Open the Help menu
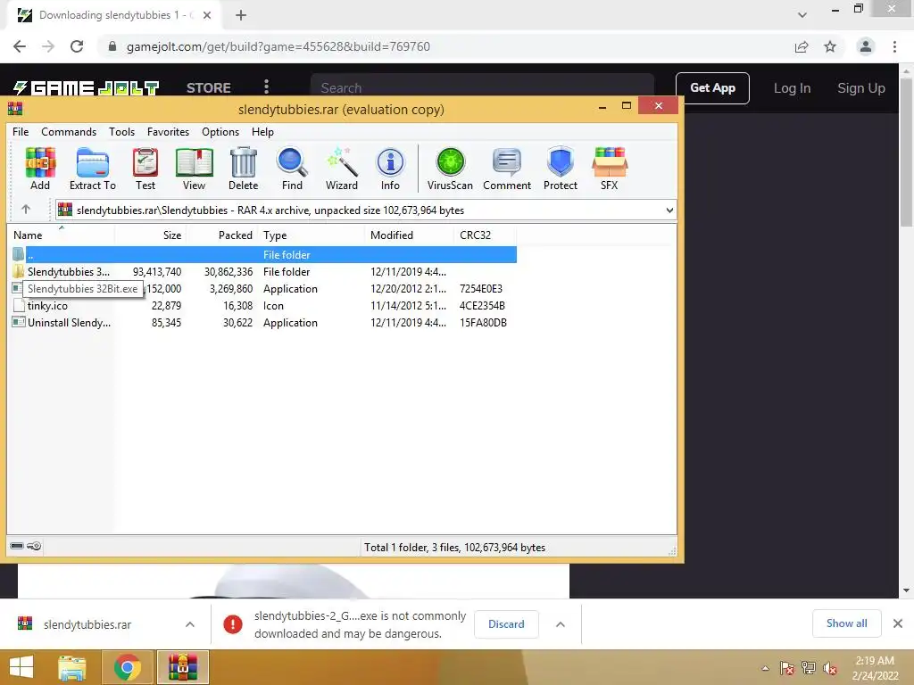914x685 pixels. click(x=263, y=132)
